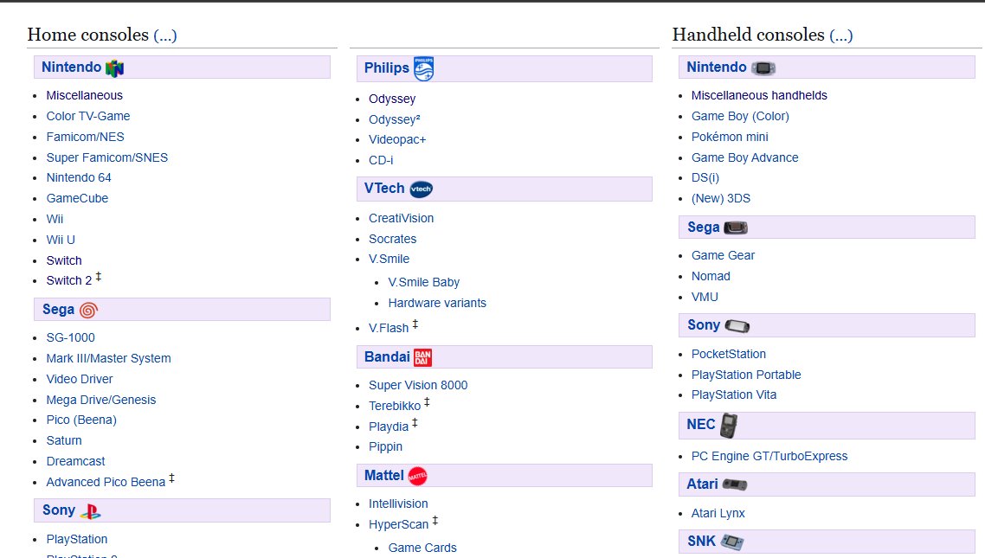This screenshot has height=558, width=985.
Task: Open Super Vision 8000 link
Action: pos(418,385)
